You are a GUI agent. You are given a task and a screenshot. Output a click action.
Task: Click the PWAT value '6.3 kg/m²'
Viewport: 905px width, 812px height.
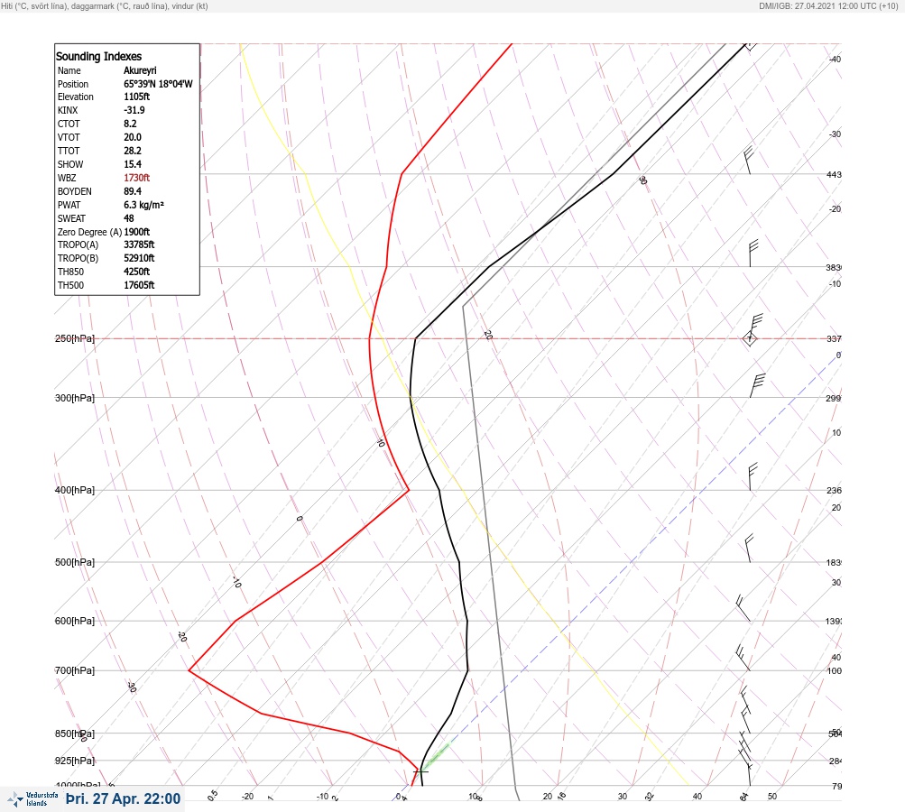coord(143,205)
